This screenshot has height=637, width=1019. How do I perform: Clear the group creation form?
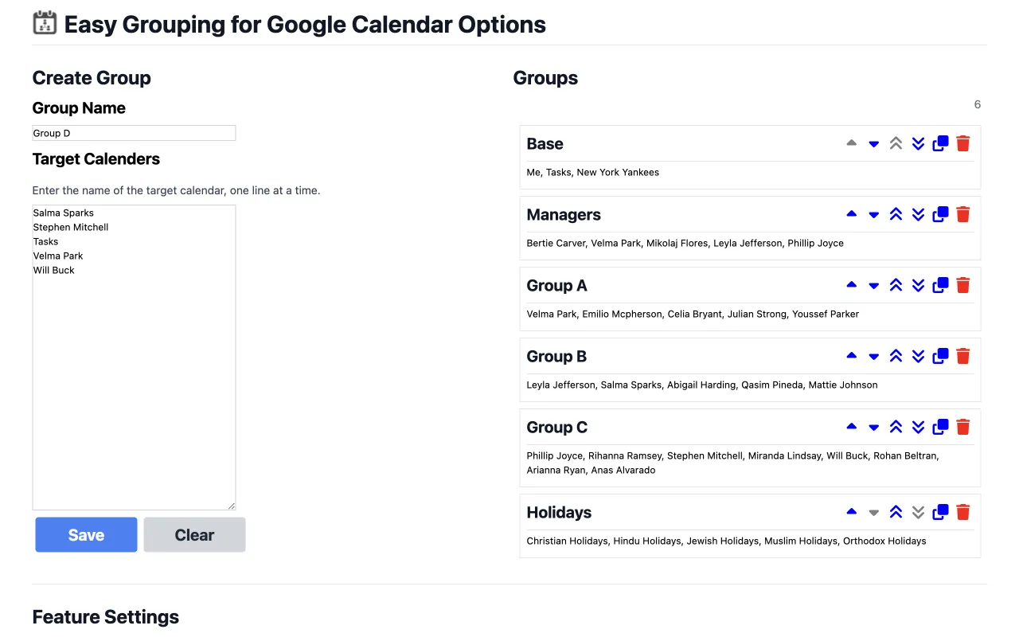pos(194,534)
